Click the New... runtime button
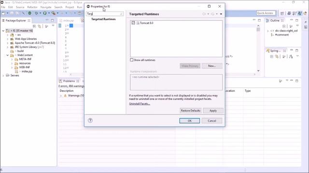This screenshot has width=309, height=173. pyautogui.click(x=212, y=66)
